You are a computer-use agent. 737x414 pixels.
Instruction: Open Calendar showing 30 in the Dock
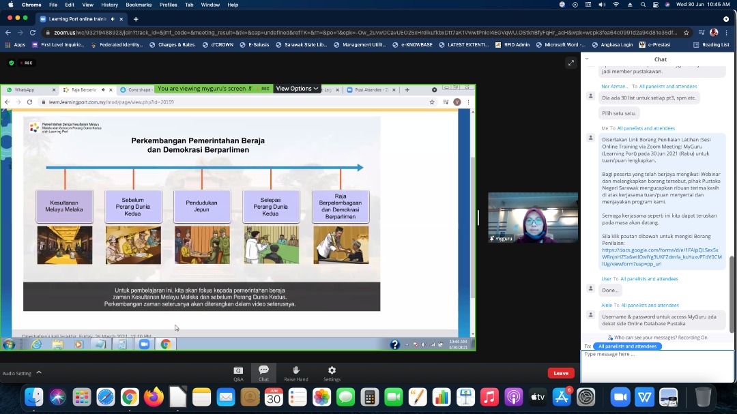tap(274, 397)
